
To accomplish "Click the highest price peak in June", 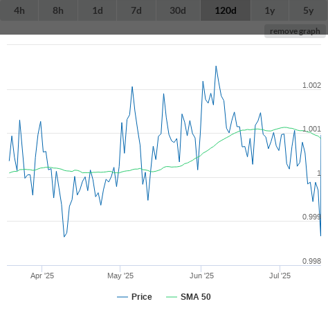I will [216, 66].
